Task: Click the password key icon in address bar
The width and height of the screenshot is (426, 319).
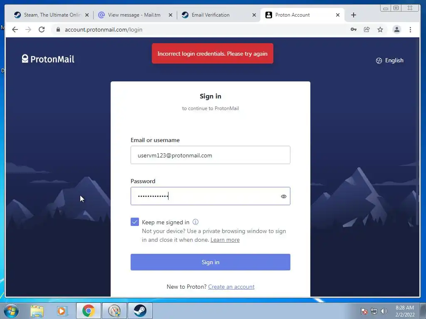Action: click(354, 29)
